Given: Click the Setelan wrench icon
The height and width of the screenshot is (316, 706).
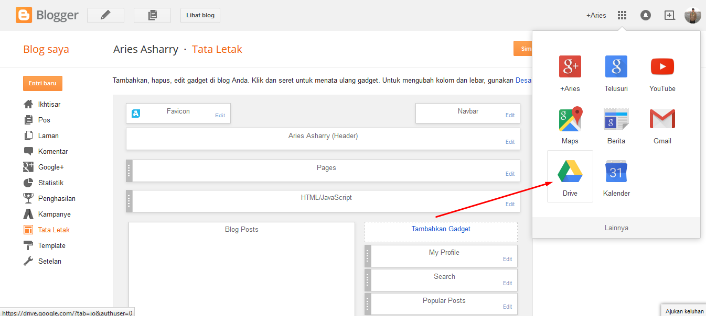Looking at the screenshot, I should [x=28, y=261].
